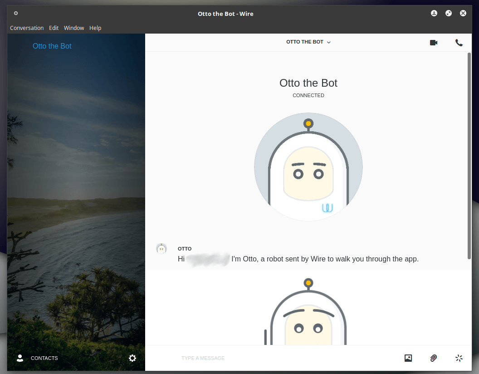The height and width of the screenshot is (374, 479).
Task: Expand the OTTO THE BOT conversation dropdown
Action: coord(308,42)
